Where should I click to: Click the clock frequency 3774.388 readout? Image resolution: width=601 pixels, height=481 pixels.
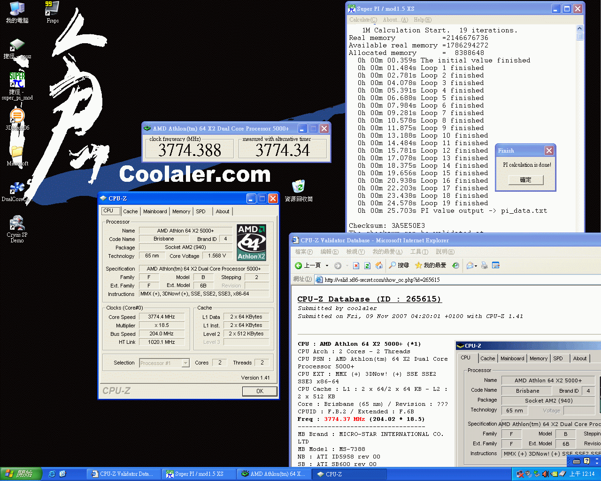click(190, 150)
